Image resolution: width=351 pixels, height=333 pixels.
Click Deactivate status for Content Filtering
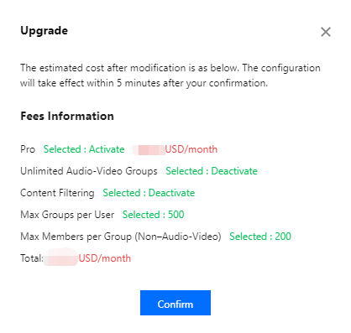[149, 193]
